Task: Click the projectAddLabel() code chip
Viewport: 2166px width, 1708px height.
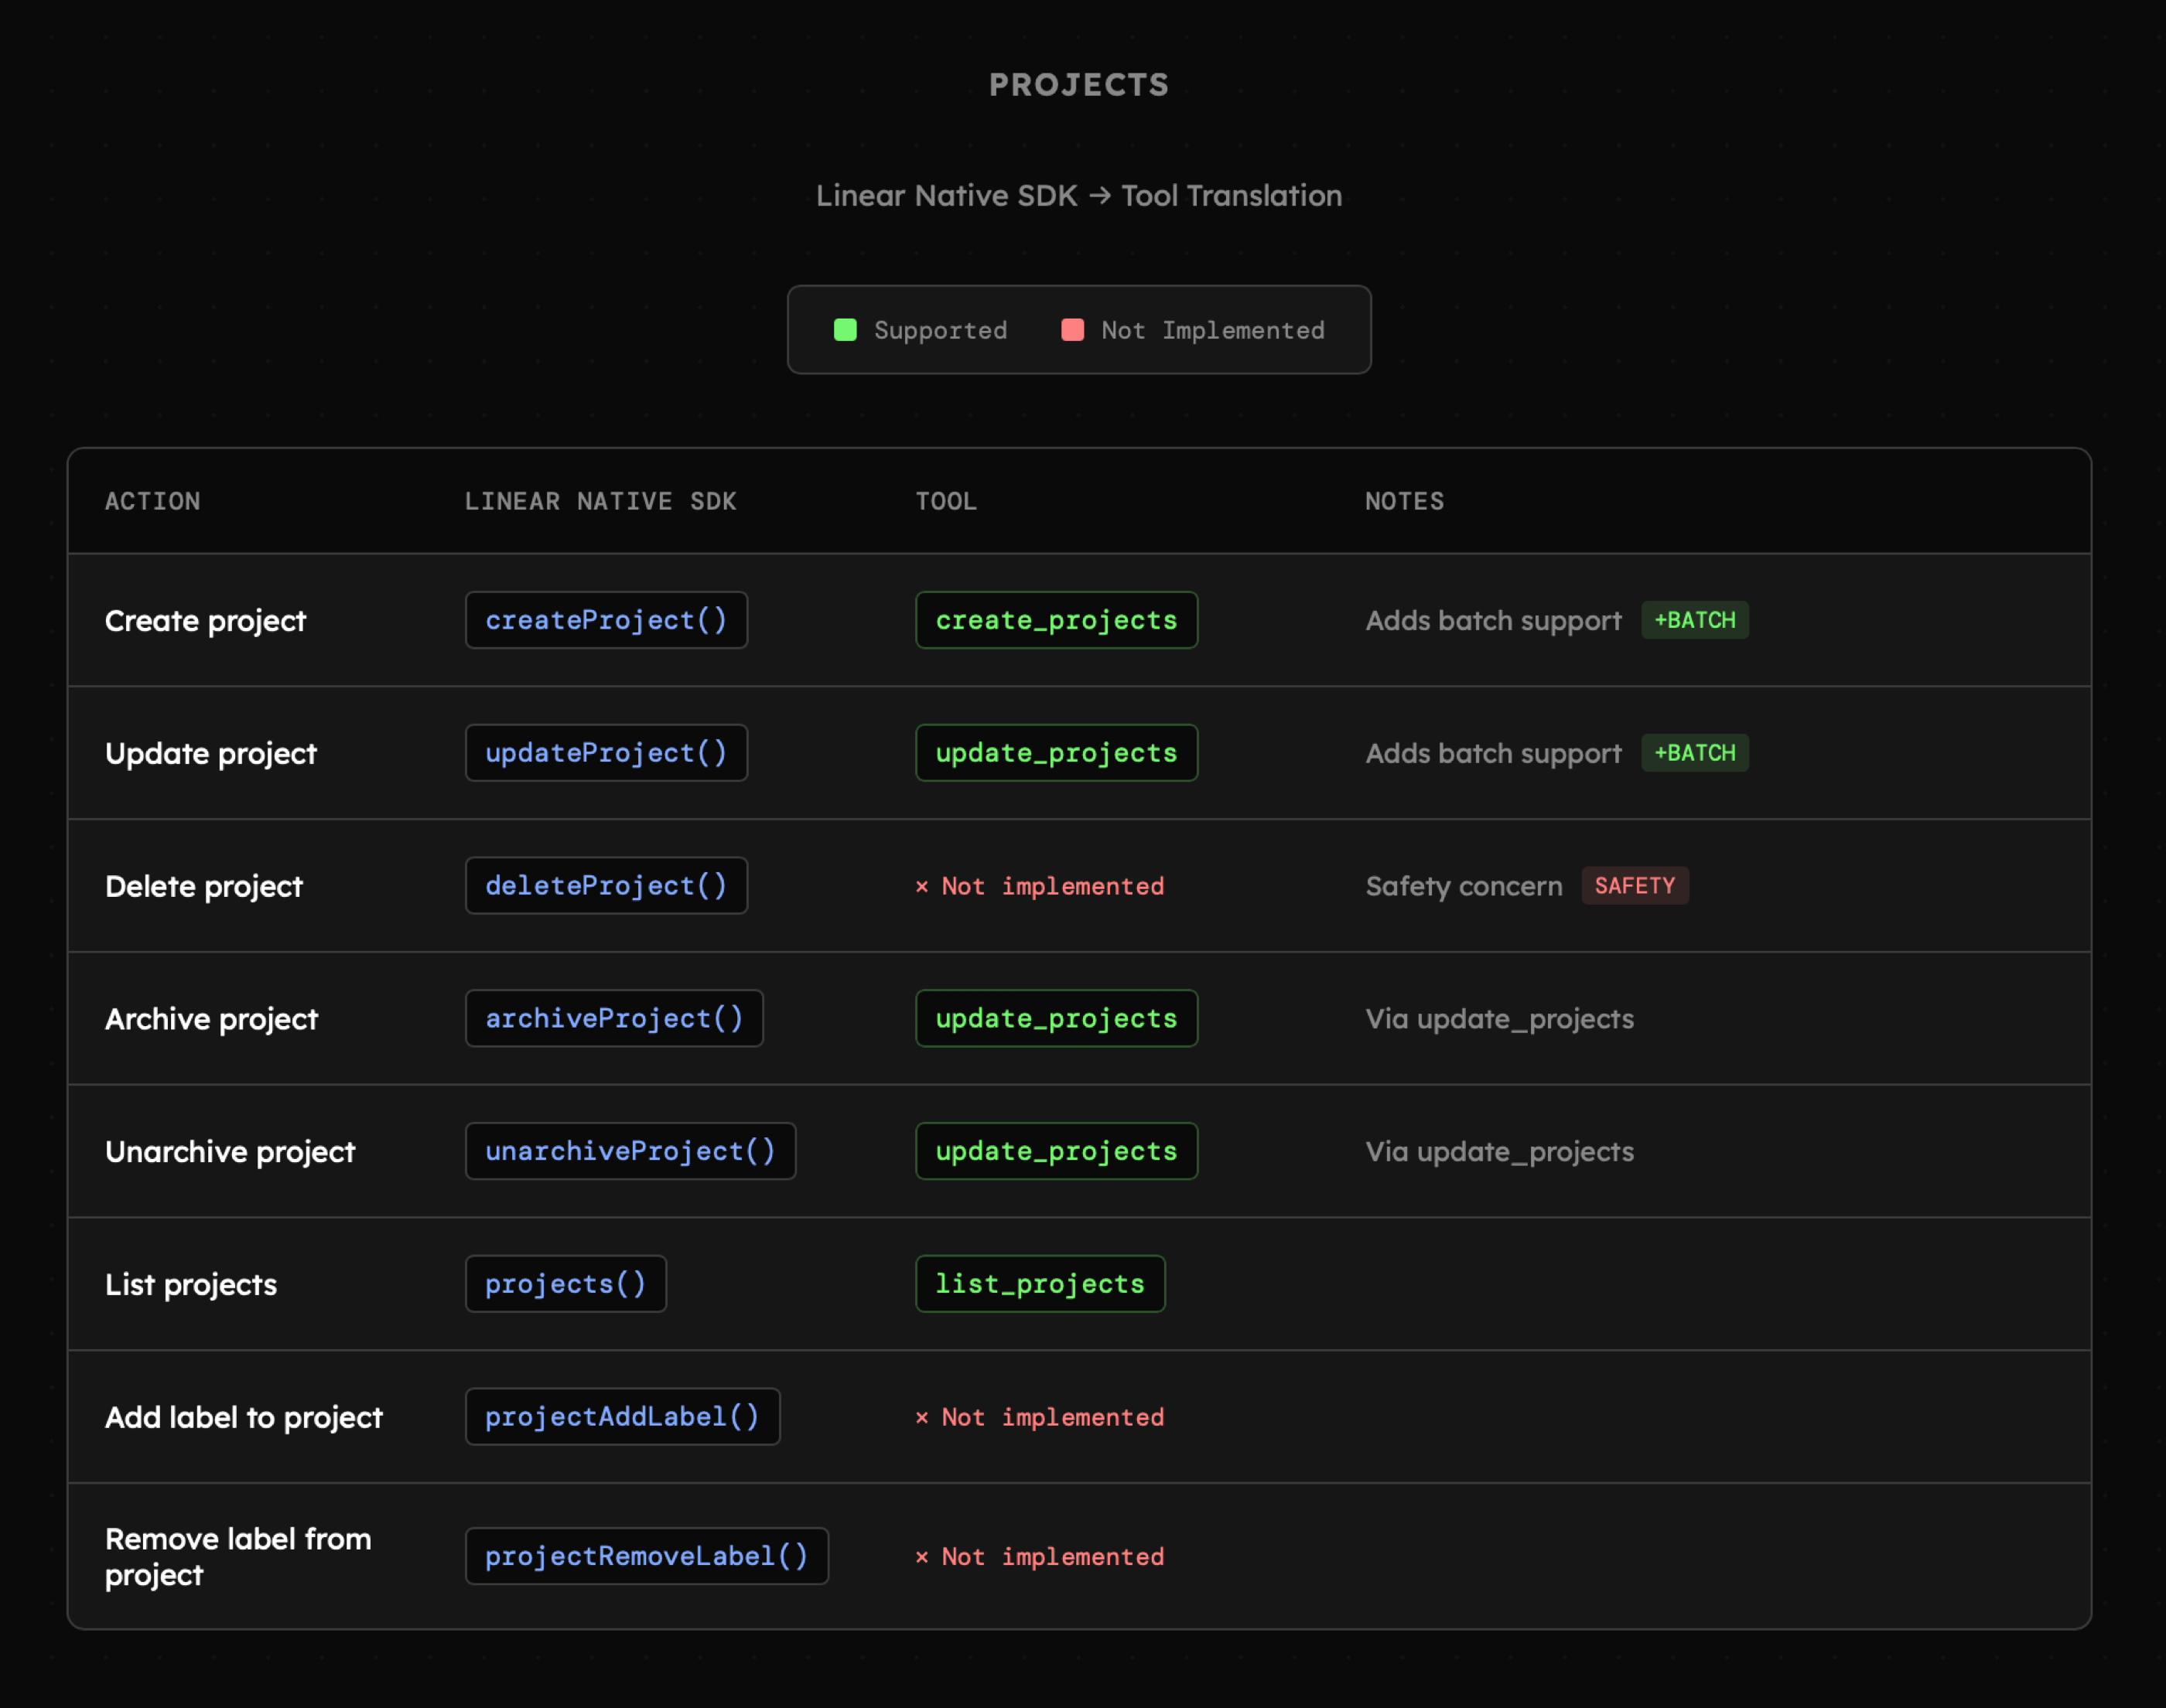Action: (x=621, y=1417)
